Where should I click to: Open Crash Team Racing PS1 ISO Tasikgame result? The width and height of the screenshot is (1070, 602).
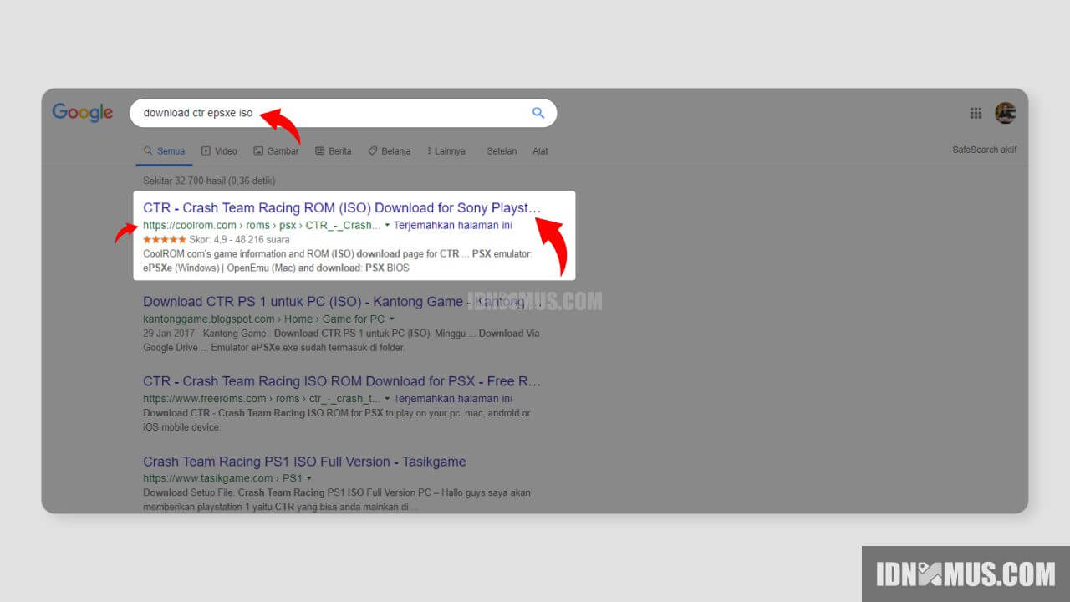coord(304,462)
